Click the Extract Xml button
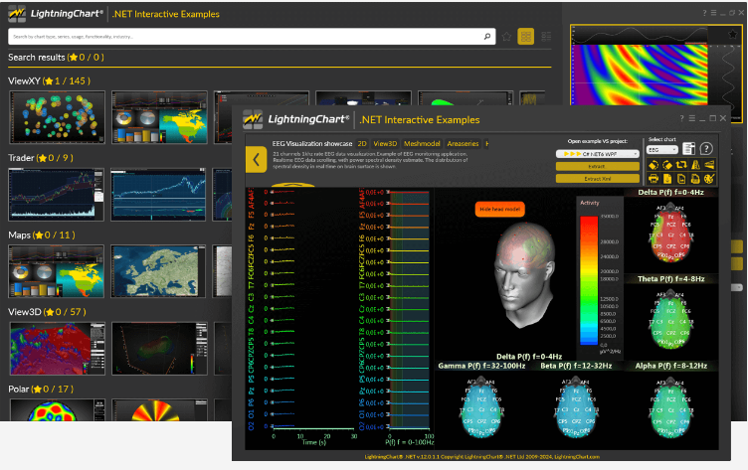748x470 pixels. (x=597, y=179)
